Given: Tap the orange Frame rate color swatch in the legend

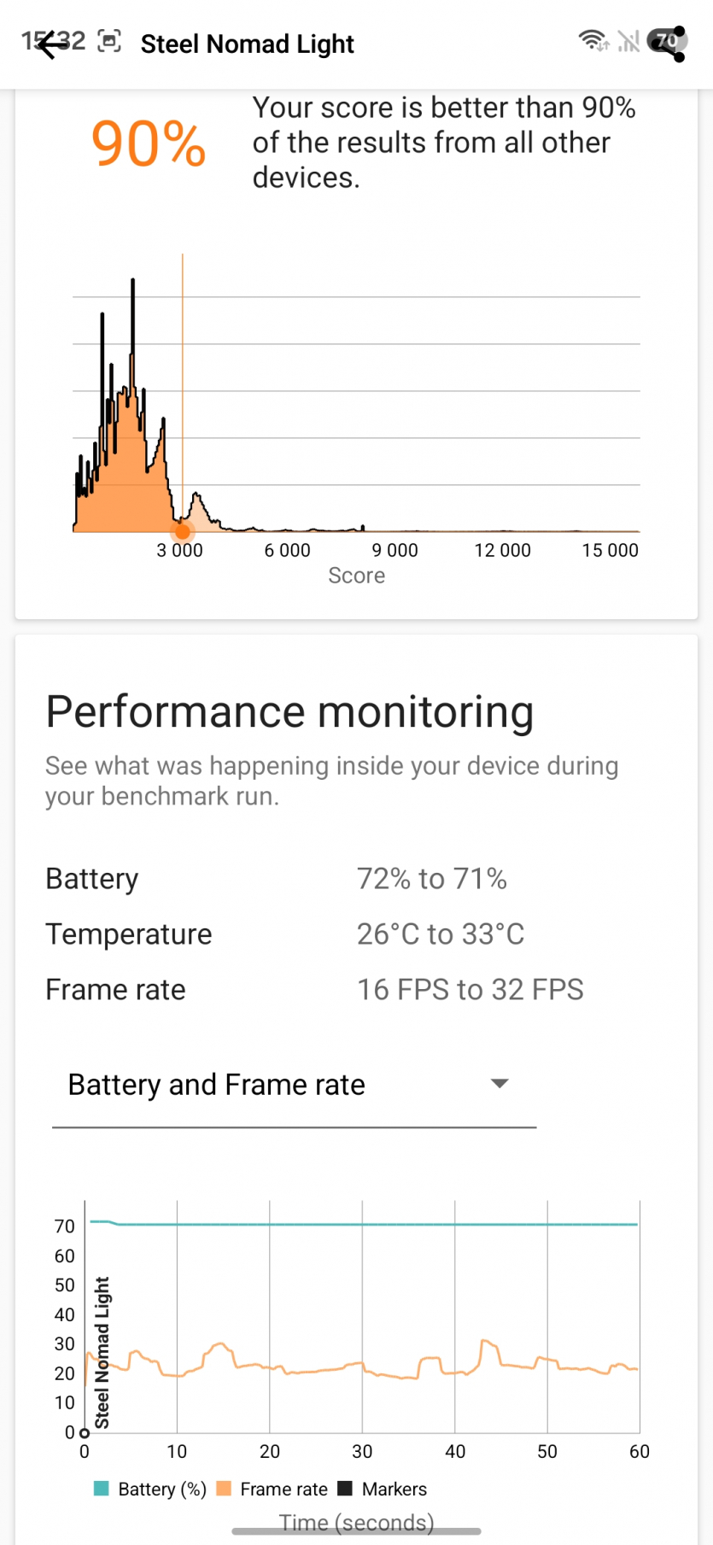Looking at the screenshot, I should (225, 1489).
